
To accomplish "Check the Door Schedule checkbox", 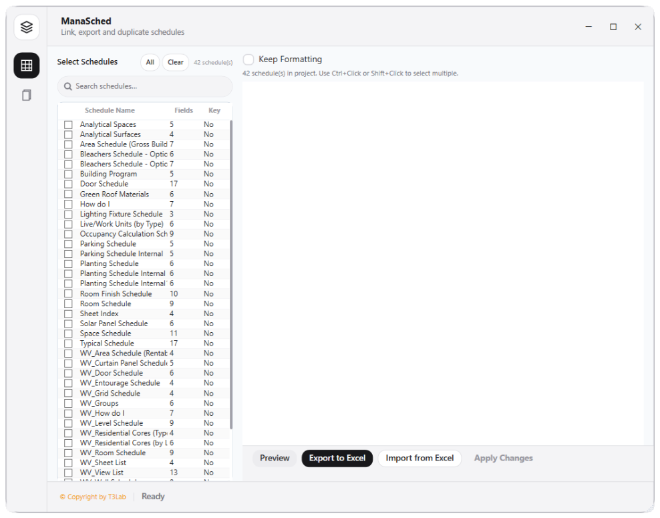I will tap(68, 184).
